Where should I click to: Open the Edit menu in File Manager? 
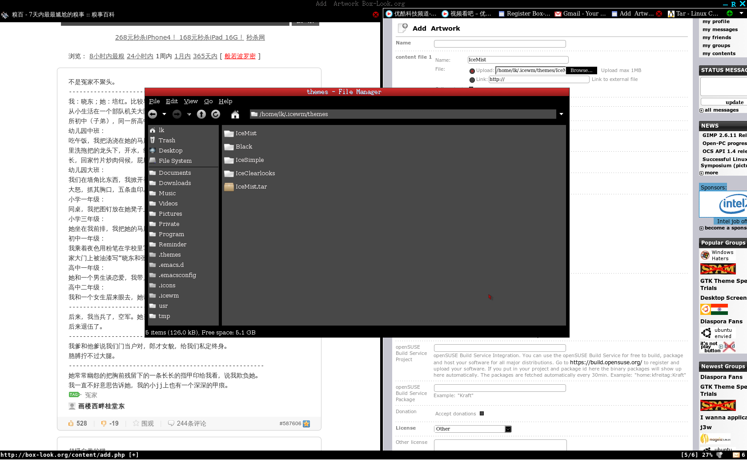point(172,101)
